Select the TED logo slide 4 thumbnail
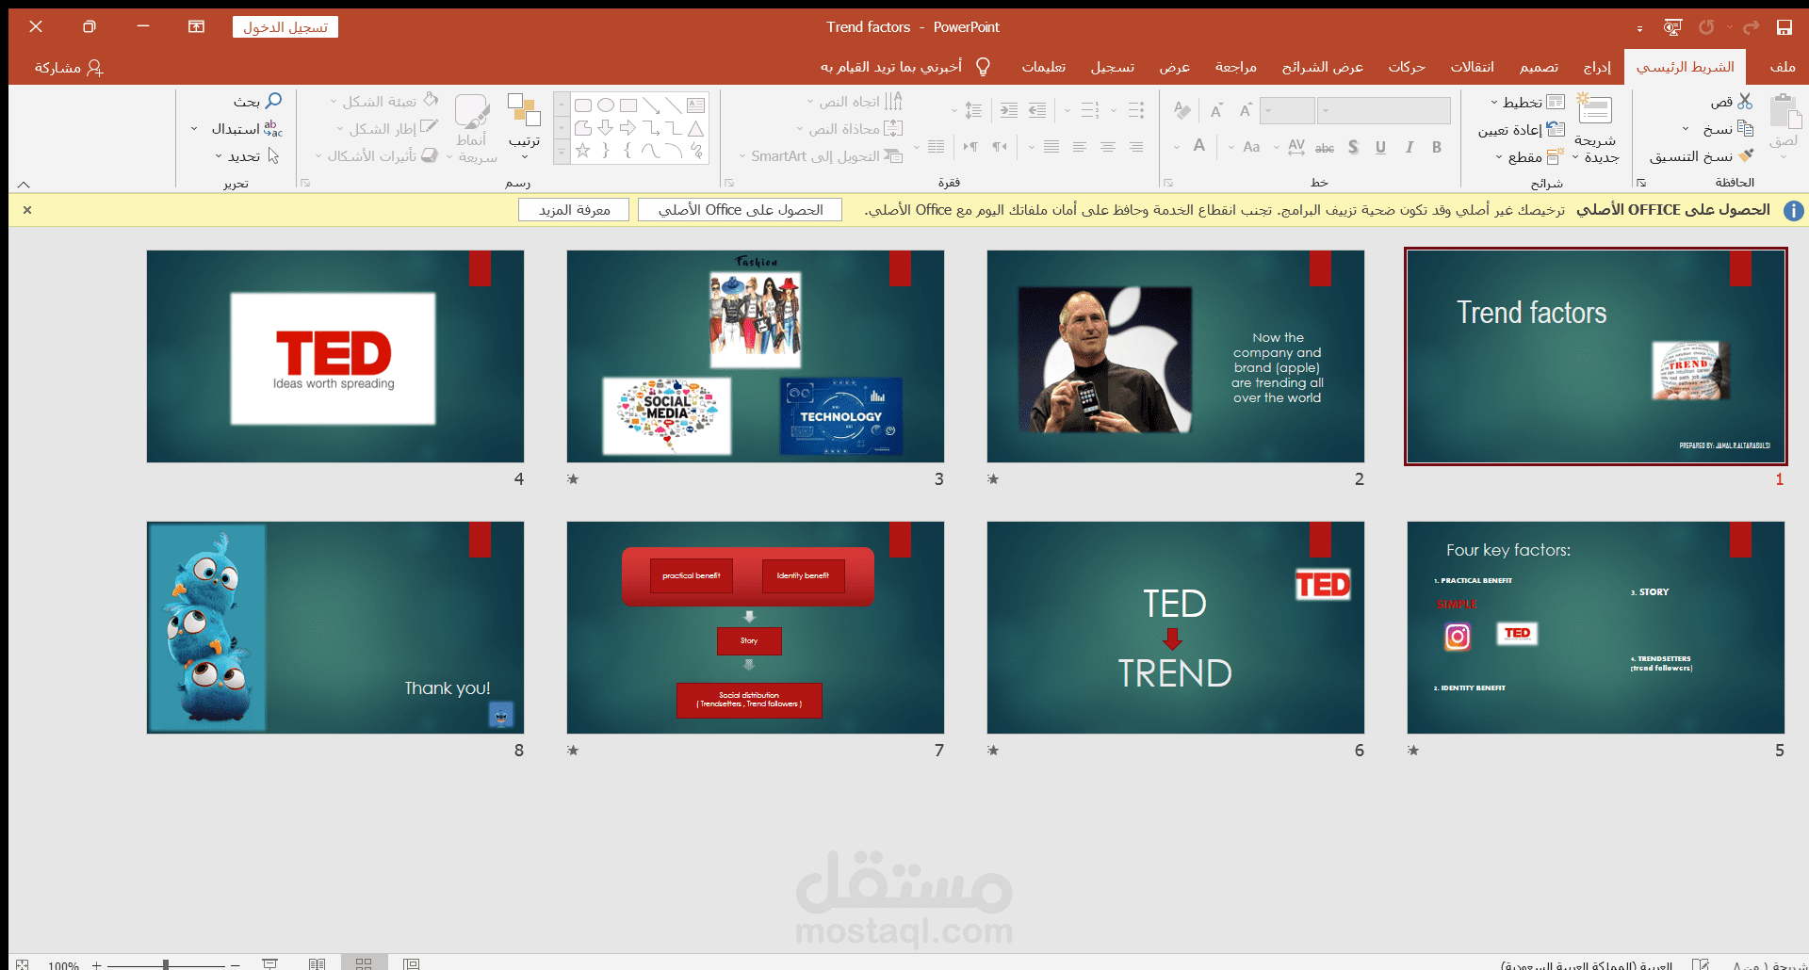The width and height of the screenshot is (1809, 970). coord(334,356)
